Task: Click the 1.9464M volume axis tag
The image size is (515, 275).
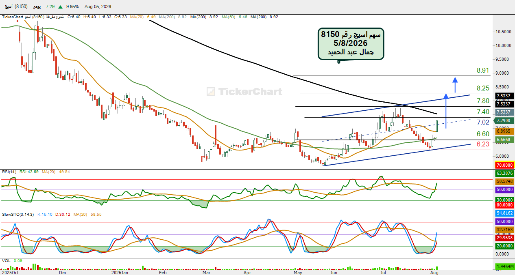Action: pyautogui.click(x=504, y=266)
